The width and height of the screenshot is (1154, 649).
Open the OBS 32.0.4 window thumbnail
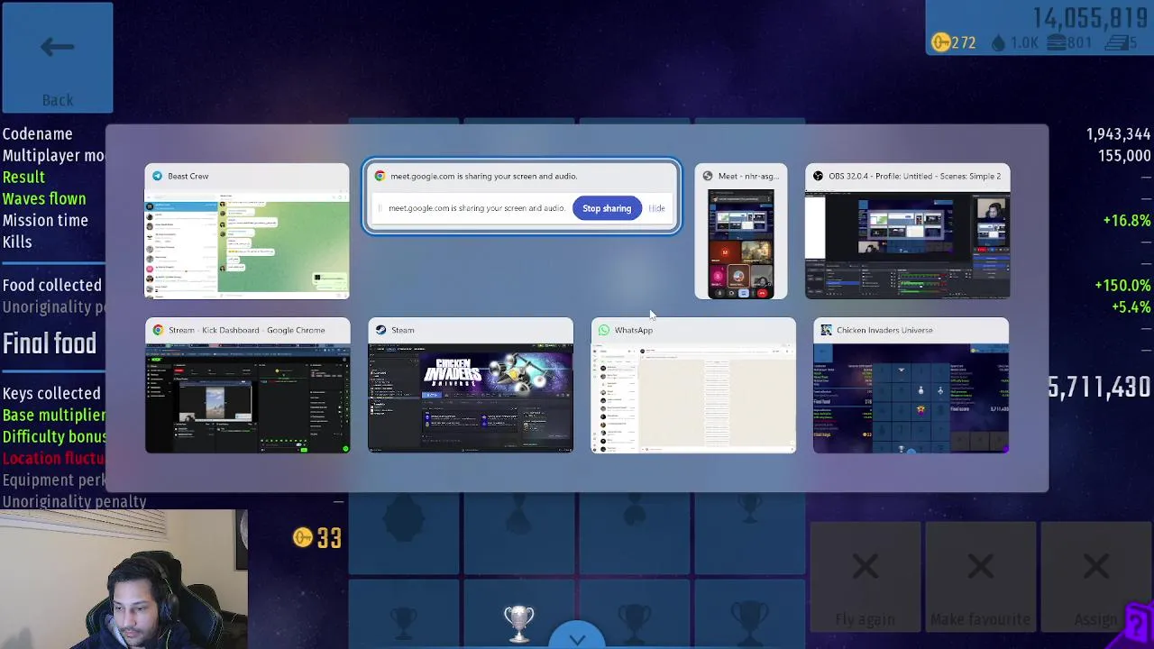tap(907, 232)
